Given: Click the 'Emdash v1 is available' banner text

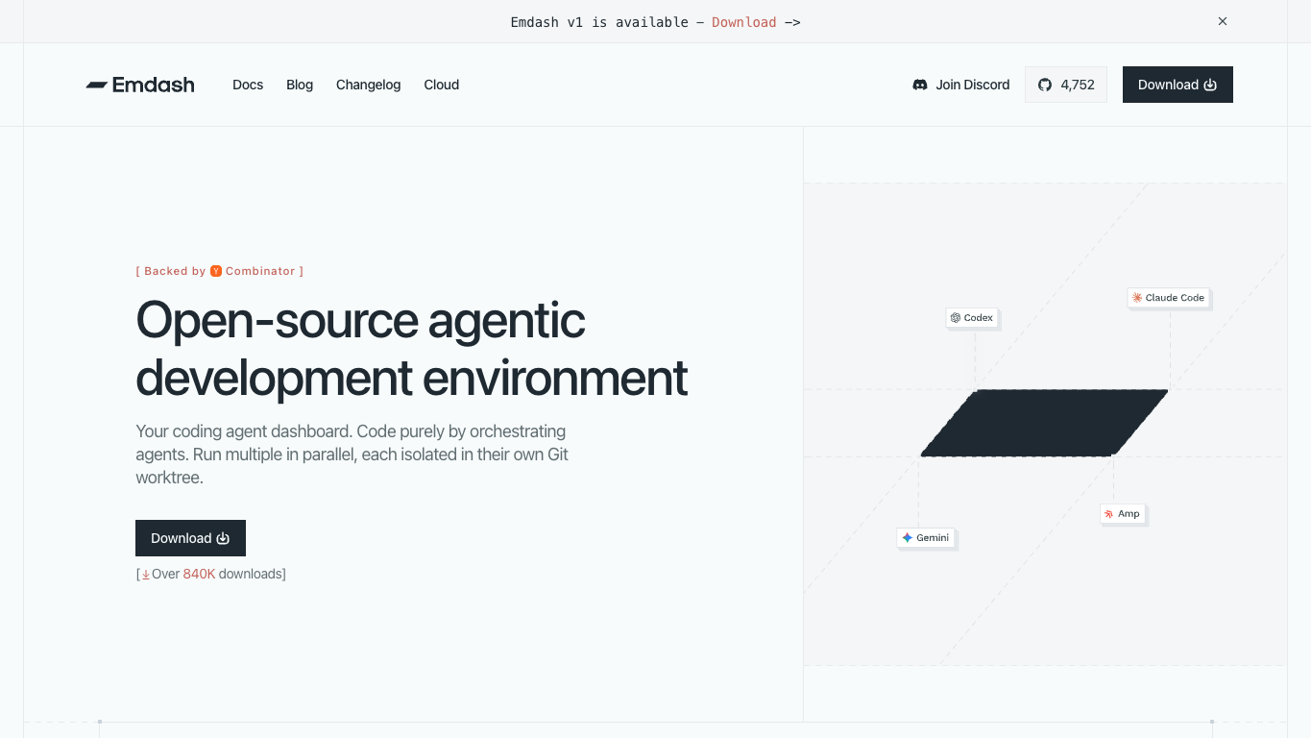Looking at the screenshot, I should coord(599,22).
